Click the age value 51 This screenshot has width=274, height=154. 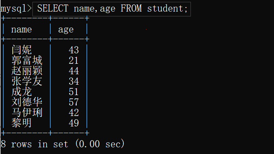(74, 91)
